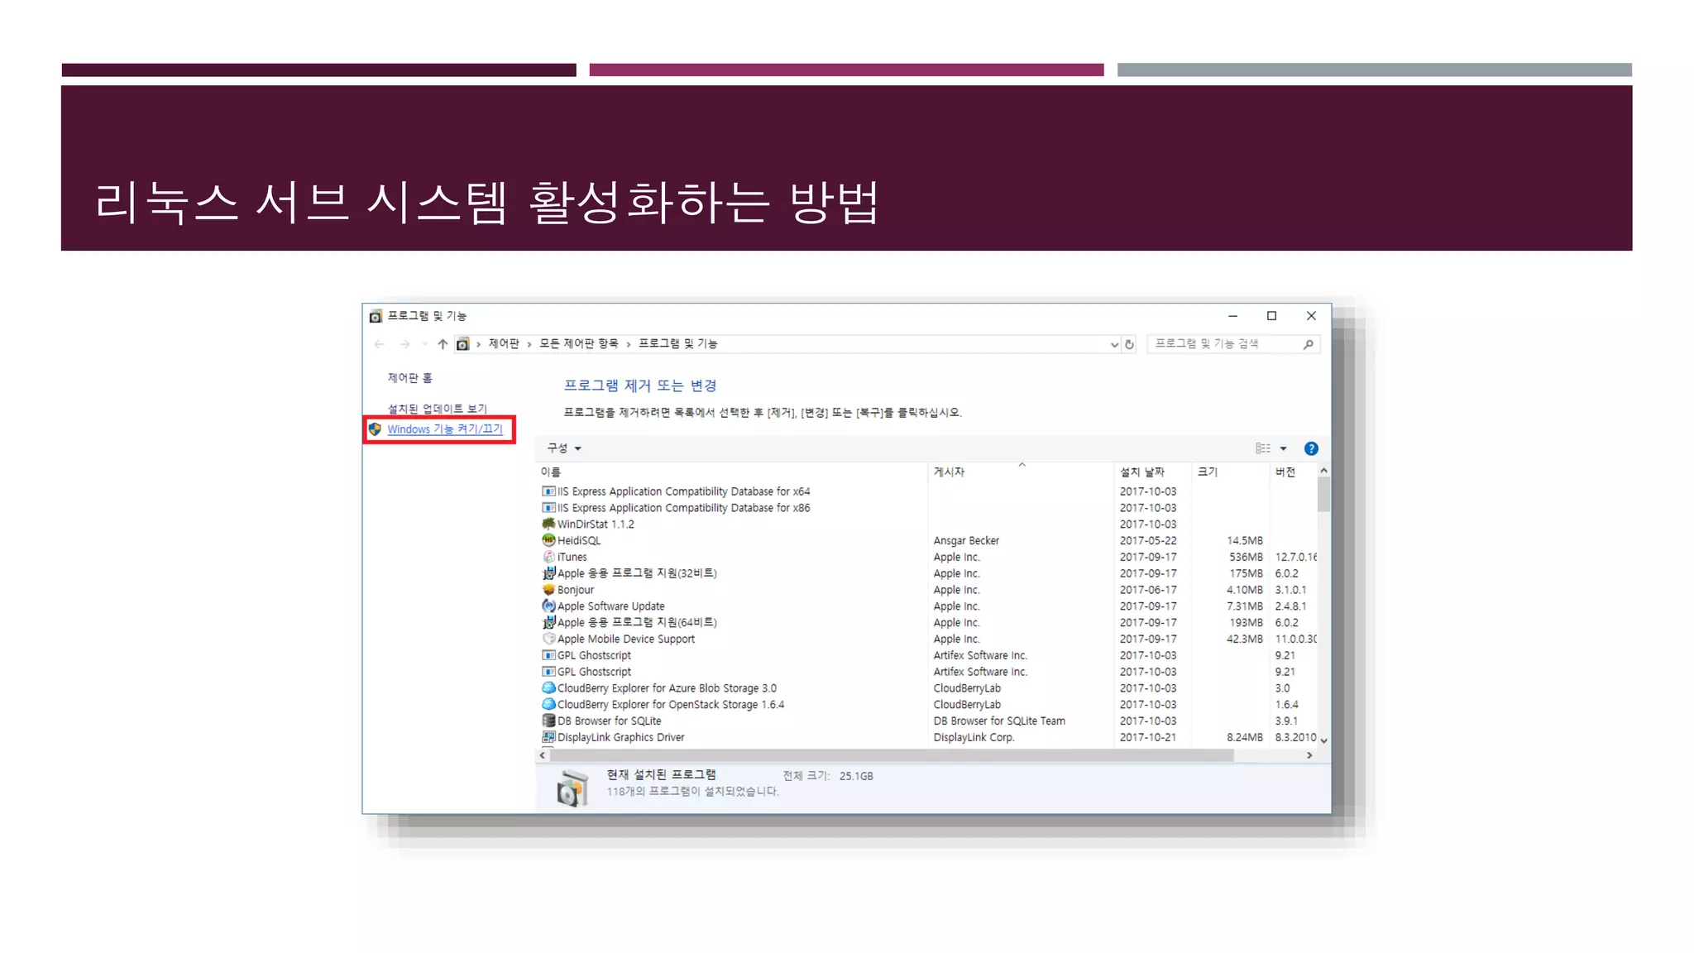Expand the view options dropdown arrow
The height and width of the screenshot is (953, 1694).
(x=1284, y=448)
